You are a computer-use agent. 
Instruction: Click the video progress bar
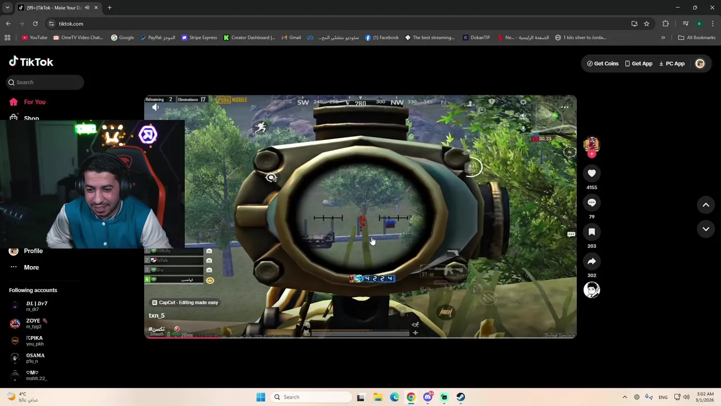(360, 337)
